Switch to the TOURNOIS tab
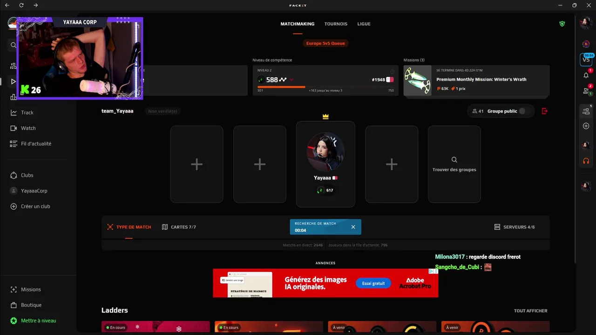This screenshot has width=596, height=335. (x=336, y=24)
